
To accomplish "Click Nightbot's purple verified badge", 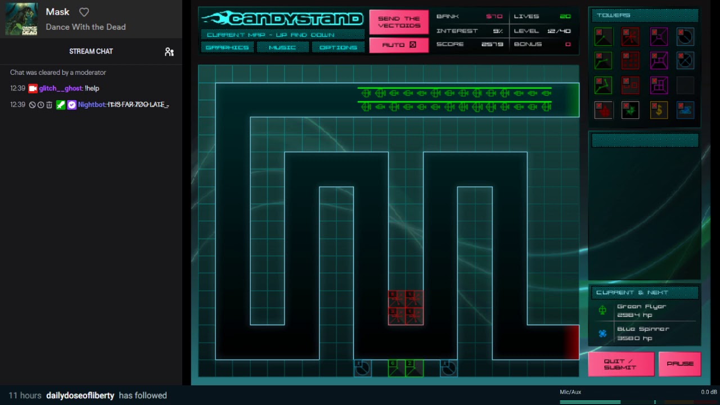I will (71, 105).
